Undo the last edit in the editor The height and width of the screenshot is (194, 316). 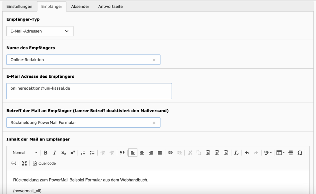tap(247, 153)
